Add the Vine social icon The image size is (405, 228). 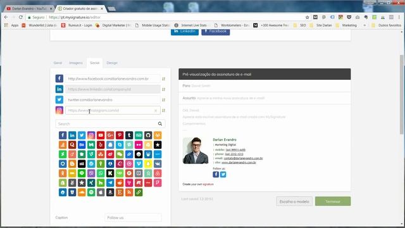point(91,155)
